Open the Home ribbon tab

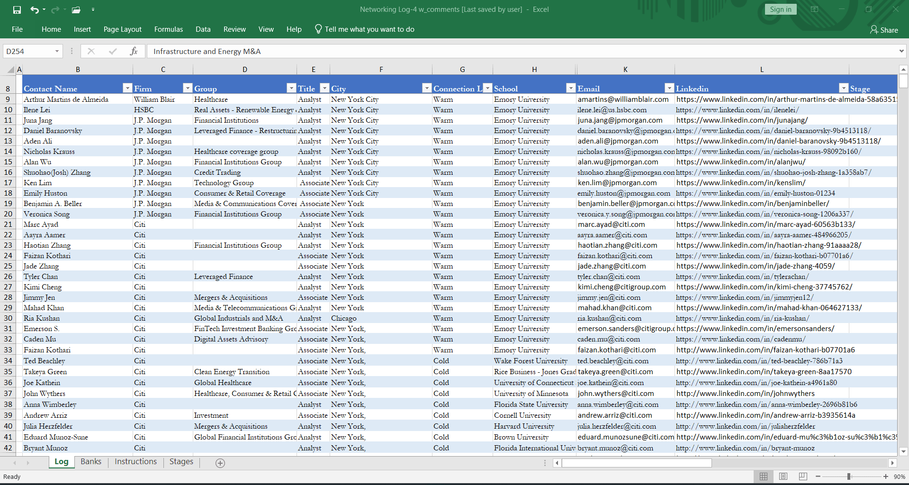(x=51, y=29)
